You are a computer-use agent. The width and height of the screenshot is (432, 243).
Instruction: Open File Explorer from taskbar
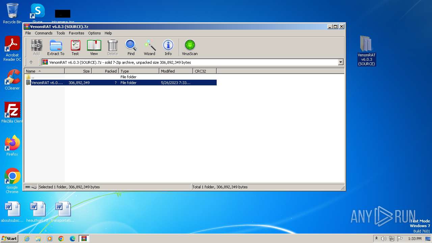coord(38,239)
